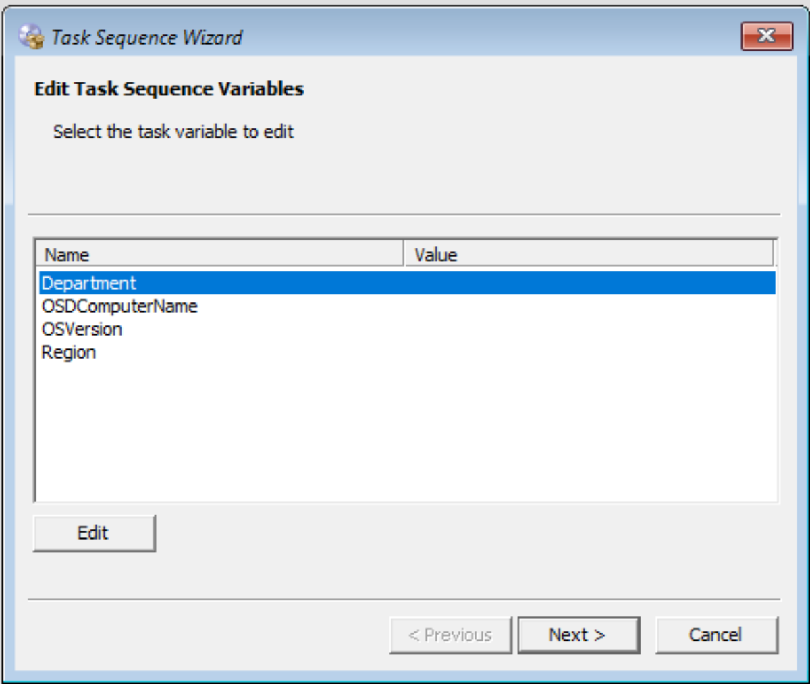This screenshot has height=684, width=810.
Task: Close the Task Sequence Wizard window
Action: pos(767,36)
